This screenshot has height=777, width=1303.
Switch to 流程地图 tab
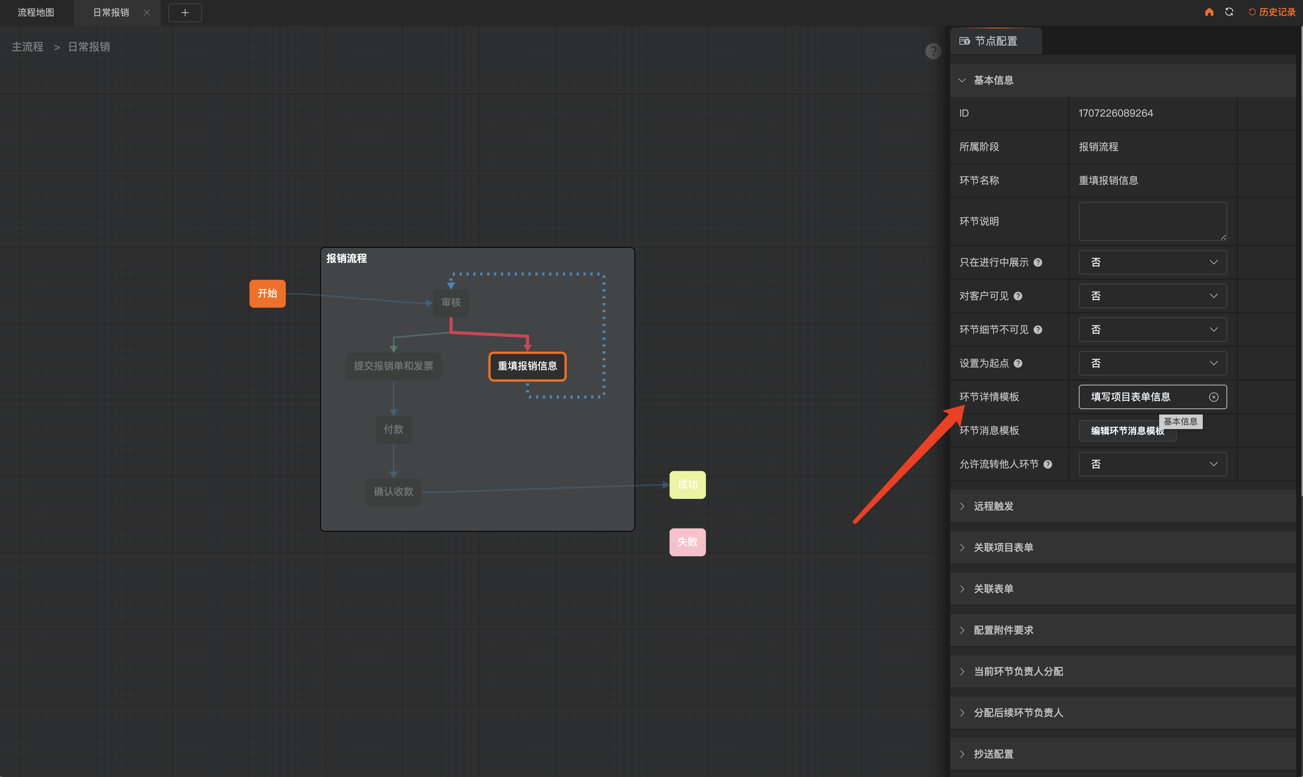pyautogui.click(x=36, y=13)
